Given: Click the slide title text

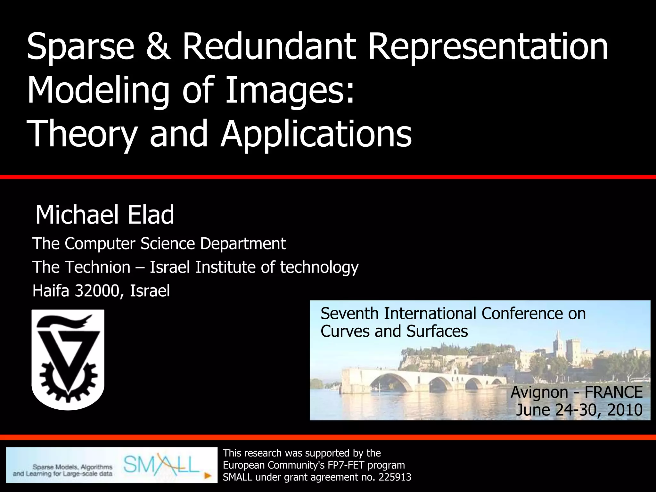Looking at the screenshot, I should tap(317, 46).
